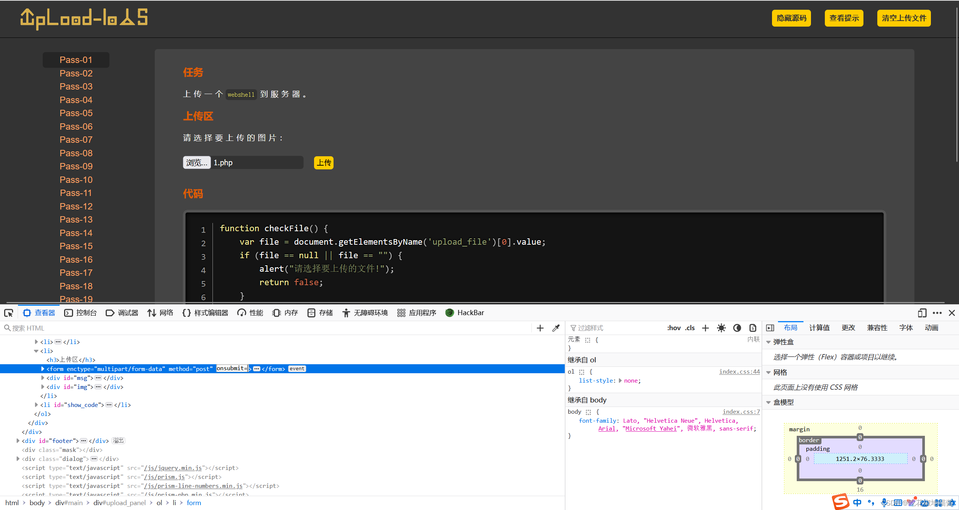Image resolution: width=959 pixels, height=510 pixels.
Task: Toggle light color scheme simulation
Action: 721,328
